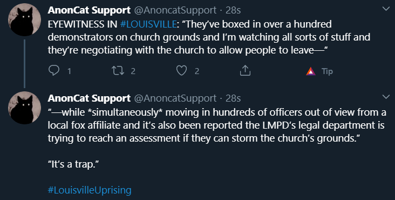Reply to the first Louisville eyewitness tweet

pyautogui.click(x=53, y=71)
